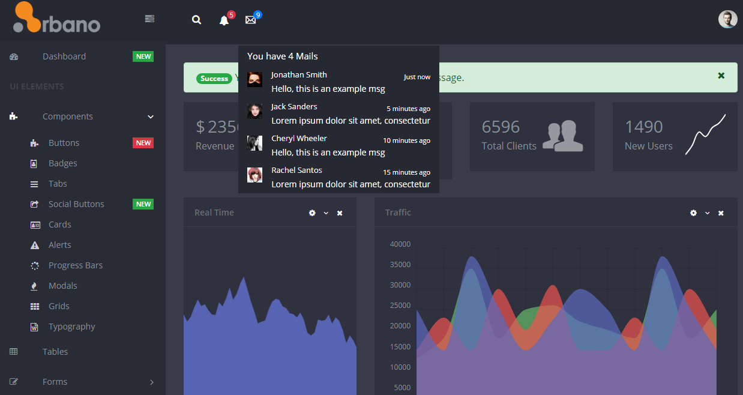This screenshot has width=743, height=395.
Task: Open the user avatar in the top right corner
Action: click(x=727, y=19)
